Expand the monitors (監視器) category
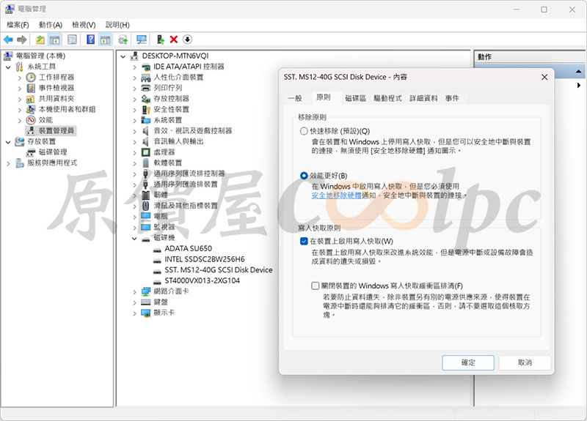 134,228
